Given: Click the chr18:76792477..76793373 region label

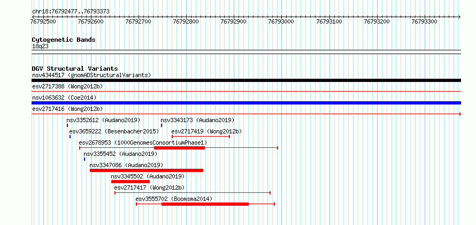Looking at the screenshot, I should coord(71,12).
